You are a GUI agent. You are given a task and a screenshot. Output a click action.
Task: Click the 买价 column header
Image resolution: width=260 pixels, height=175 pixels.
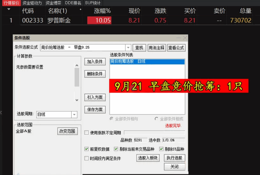pos(190,11)
